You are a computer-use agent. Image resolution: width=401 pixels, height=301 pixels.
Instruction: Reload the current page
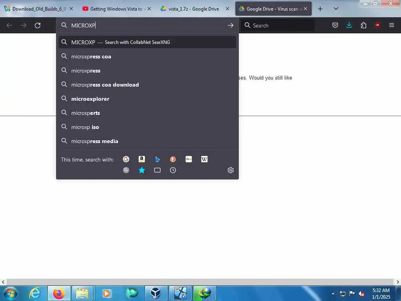(38, 25)
